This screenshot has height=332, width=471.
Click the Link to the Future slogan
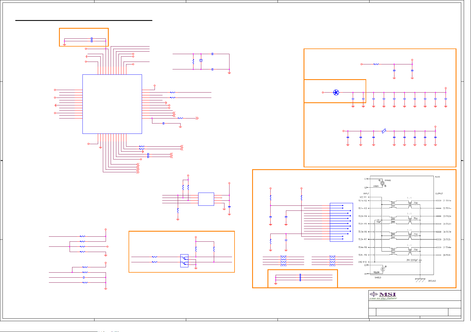click(x=383, y=299)
